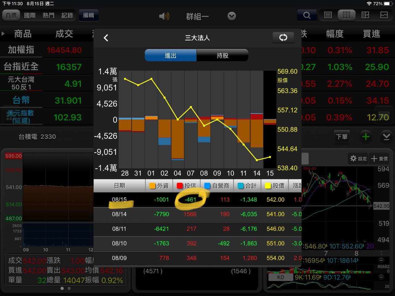This screenshot has height=296, width=395.
Task: Open the full chart view icon
Action: (x=383, y=15)
